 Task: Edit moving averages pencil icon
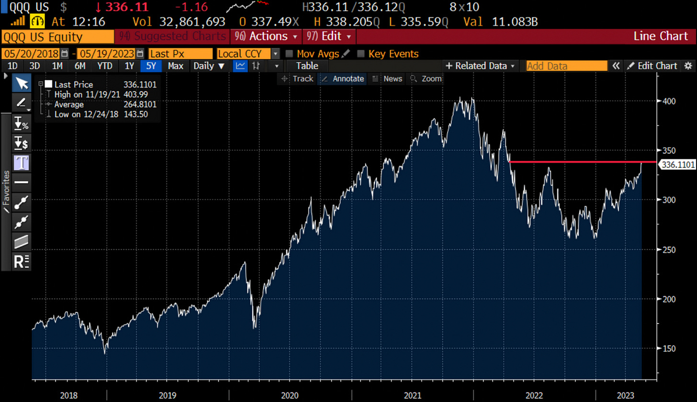click(x=346, y=54)
